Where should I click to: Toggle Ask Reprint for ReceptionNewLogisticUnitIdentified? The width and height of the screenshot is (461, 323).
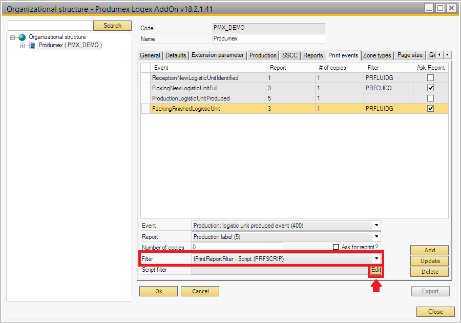tap(430, 77)
